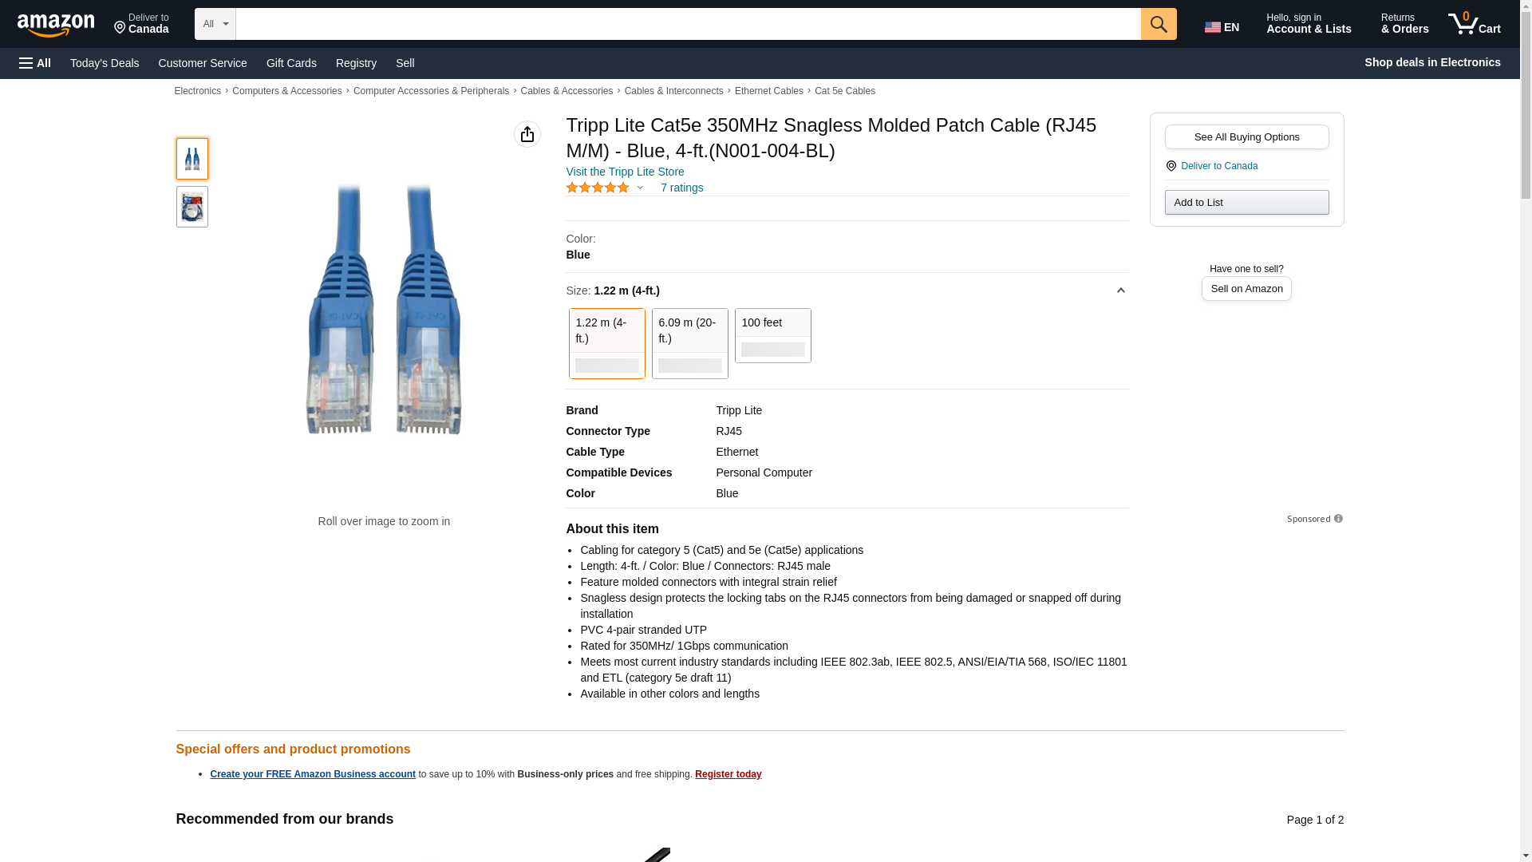Click the Sponsored info icon
Viewport: 1532px width, 862px height.
(1338, 519)
